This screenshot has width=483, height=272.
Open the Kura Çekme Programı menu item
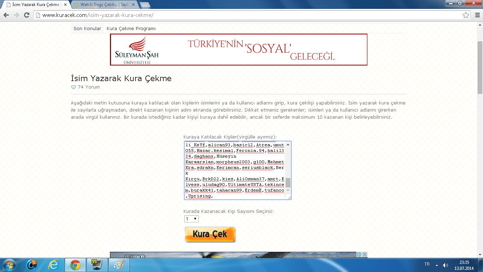131,29
